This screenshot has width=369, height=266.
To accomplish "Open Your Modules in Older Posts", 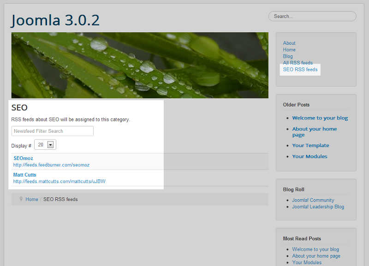I will (x=309, y=156).
